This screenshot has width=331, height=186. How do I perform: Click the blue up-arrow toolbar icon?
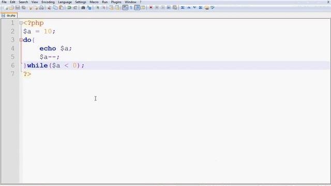(x=189, y=8)
